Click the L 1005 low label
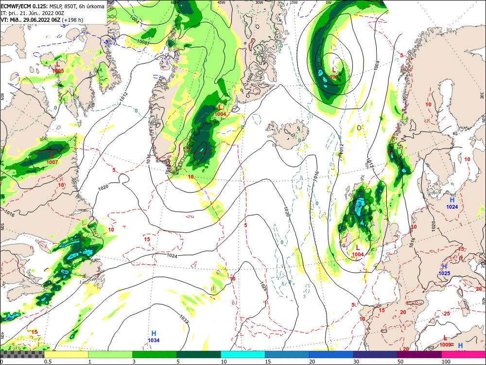This screenshot has height=365, width=486. (x=58, y=67)
